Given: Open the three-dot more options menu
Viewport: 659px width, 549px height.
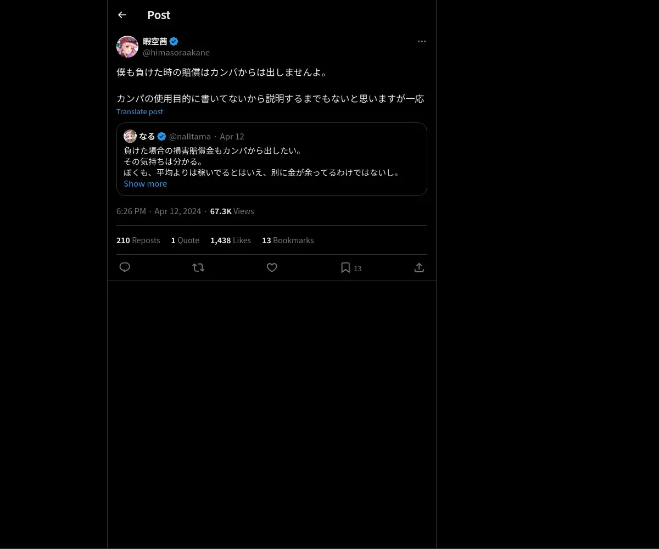Looking at the screenshot, I should tap(422, 41).
